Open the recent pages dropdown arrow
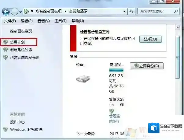 coord(21,12)
